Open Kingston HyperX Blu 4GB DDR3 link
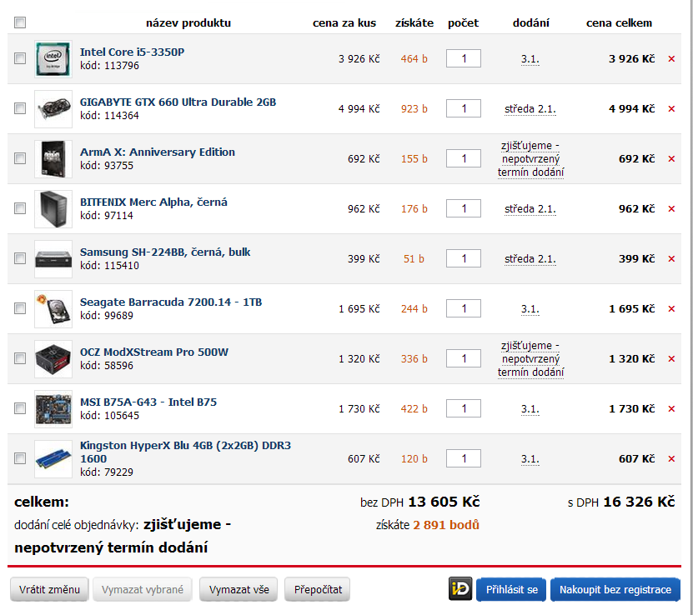Screen dimensions: 693x615 click(185, 452)
